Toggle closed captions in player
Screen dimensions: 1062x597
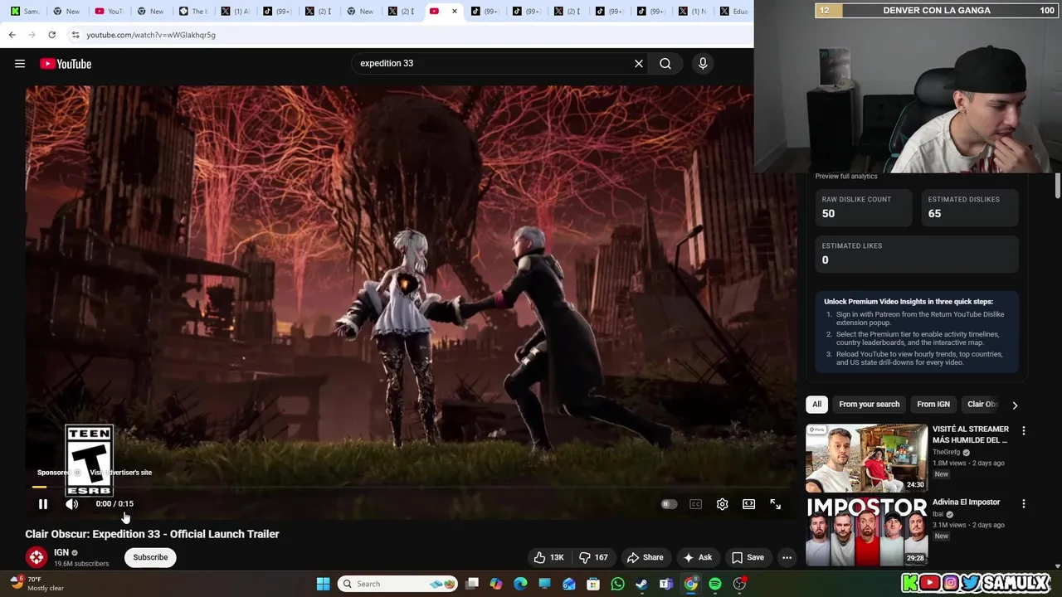pyautogui.click(x=695, y=504)
